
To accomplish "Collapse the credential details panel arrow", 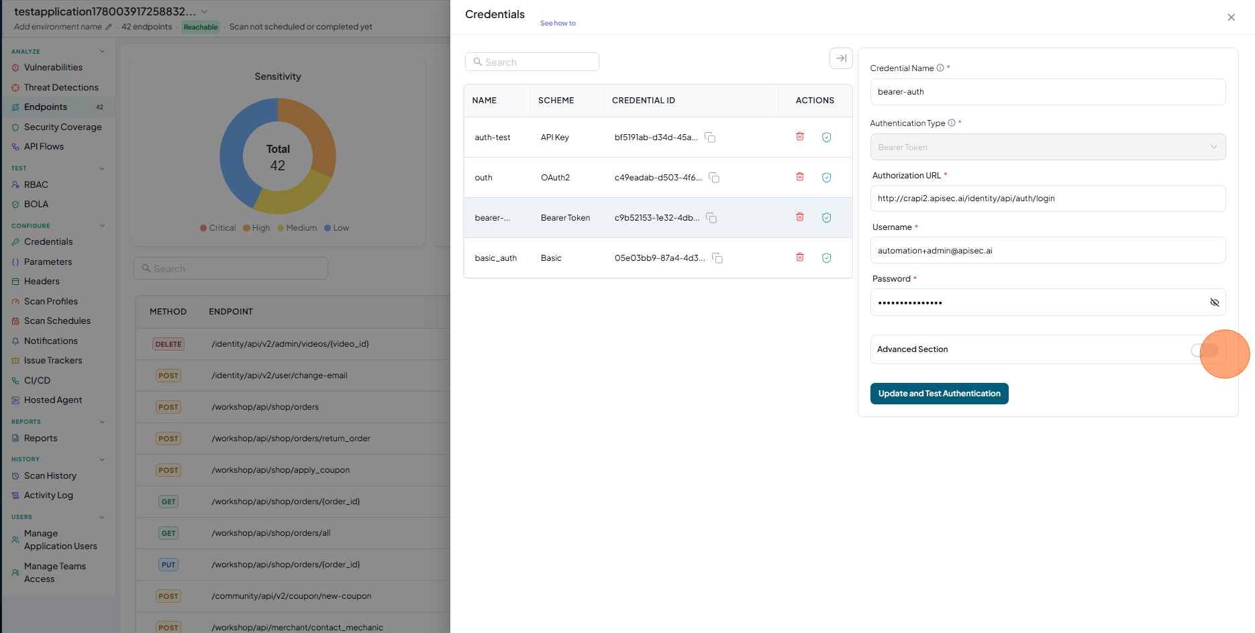I will tap(841, 58).
